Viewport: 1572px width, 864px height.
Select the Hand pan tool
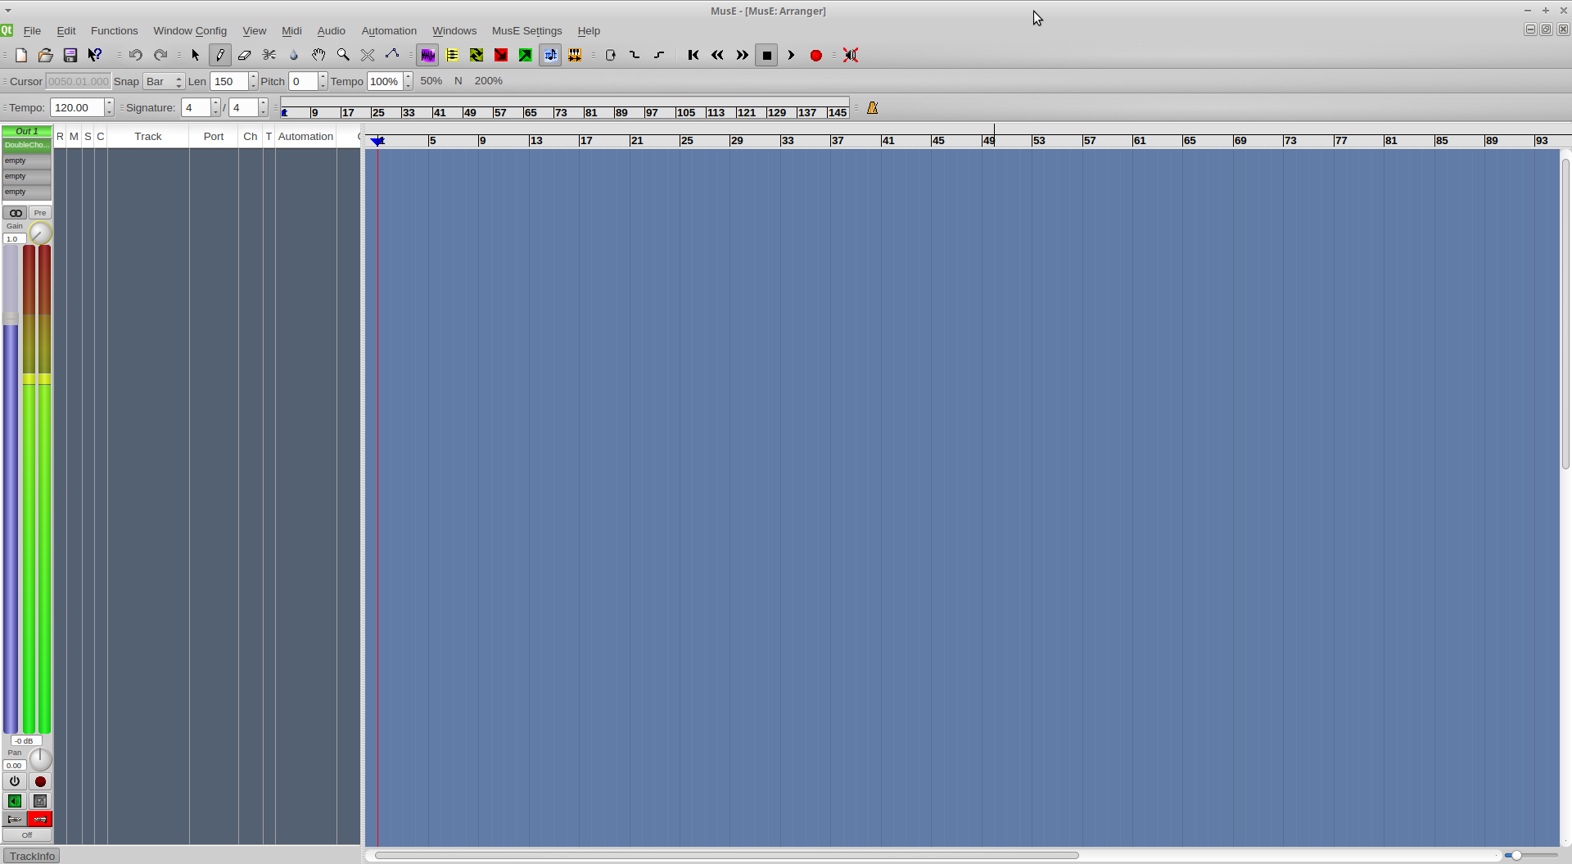318,55
